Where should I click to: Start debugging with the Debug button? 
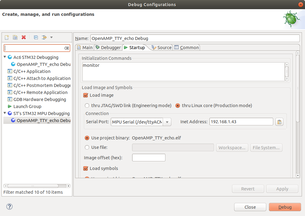click(x=285, y=207)
